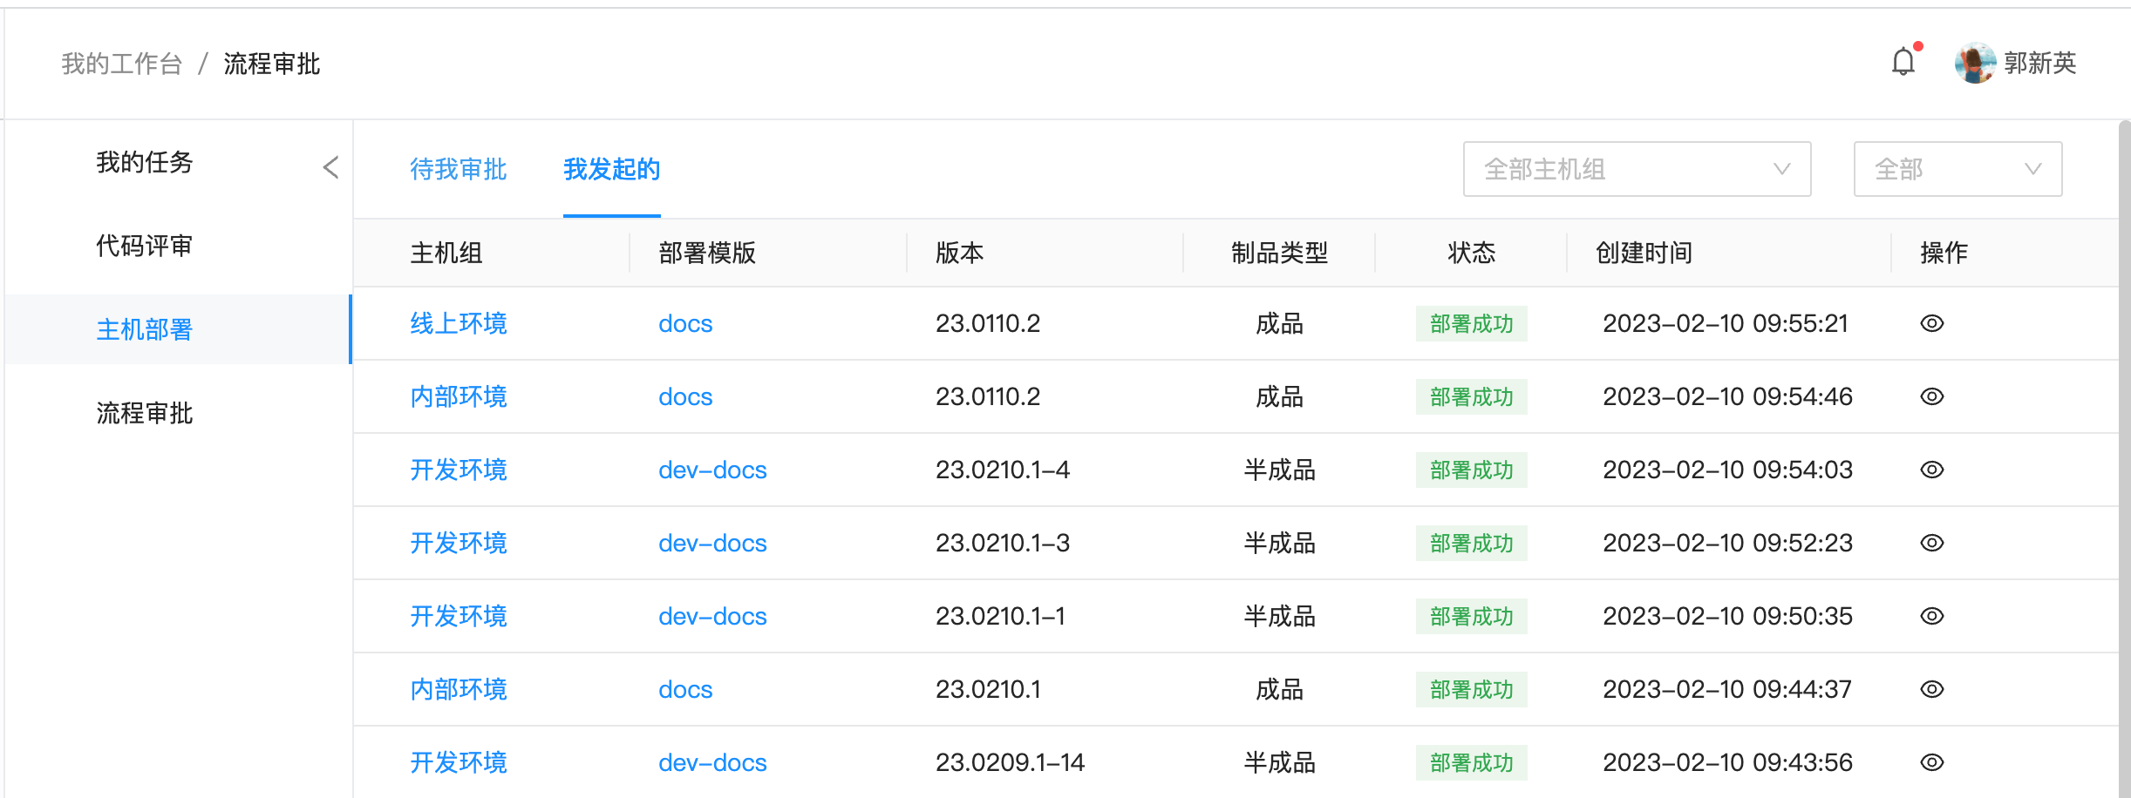This screenshot has height=798, width=2131.
Task: Click eye icon for version 23.0210.1-3
Action: click(x=1931, y=543)
